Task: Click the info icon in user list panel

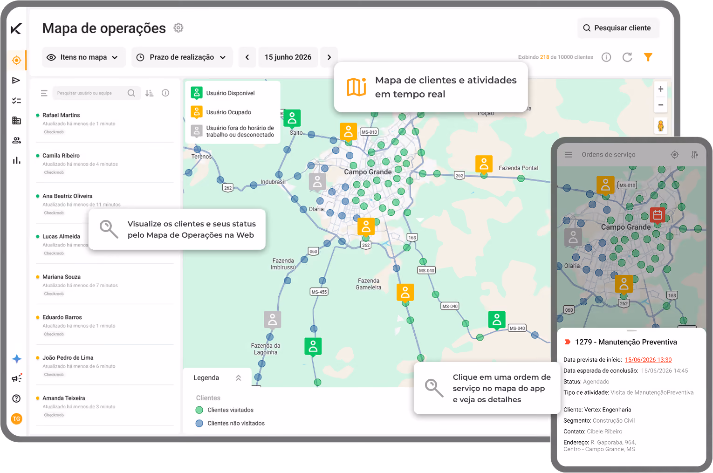Action: click(165, 93)
